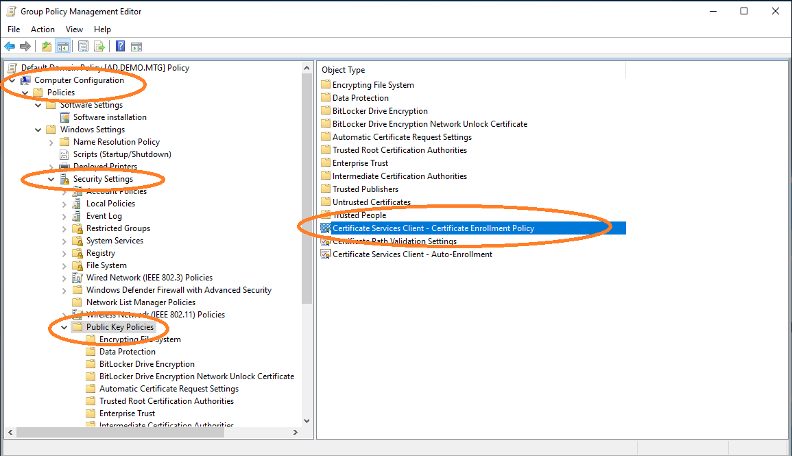Open Properties using its toolbar icon

coord(83,46)
